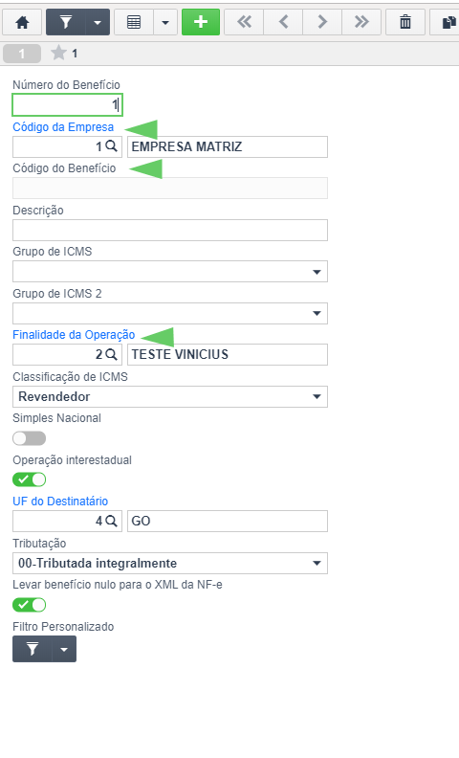The width and height of the screenshot is (459, 758).
Task: Delete record with trash icon
Action: pos(405,22)
